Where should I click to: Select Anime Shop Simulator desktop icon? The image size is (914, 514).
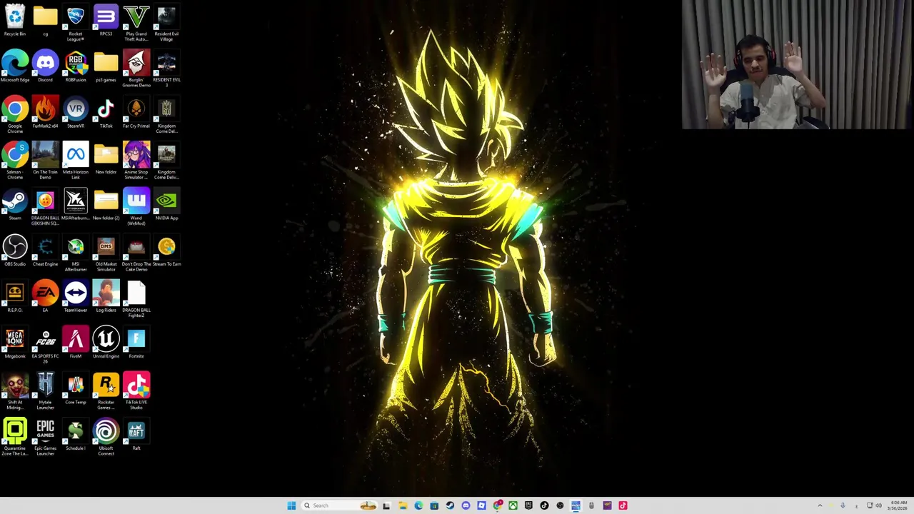[136, 161]
